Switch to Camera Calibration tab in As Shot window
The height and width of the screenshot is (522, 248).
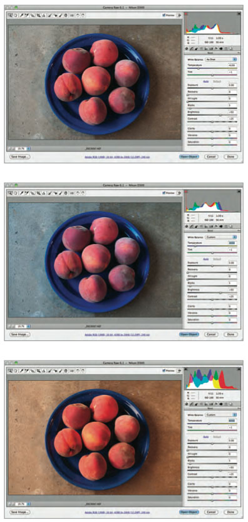220,49
